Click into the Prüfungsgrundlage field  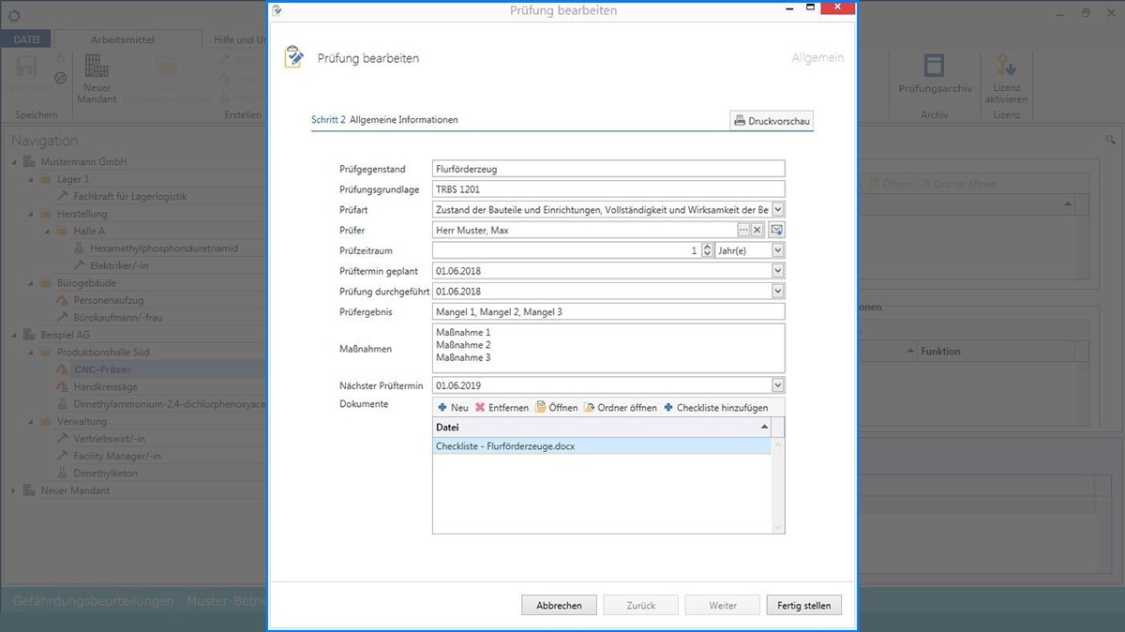608,189
